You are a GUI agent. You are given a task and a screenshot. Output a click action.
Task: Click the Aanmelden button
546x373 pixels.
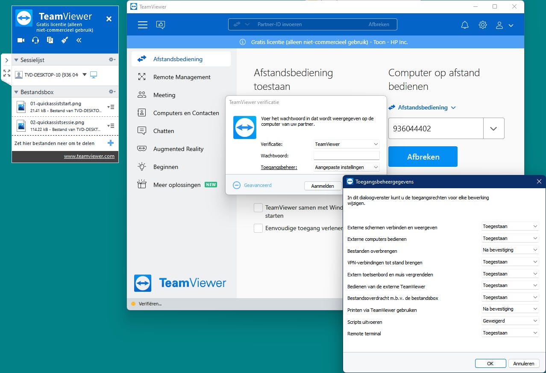click(x=323, y=186)
